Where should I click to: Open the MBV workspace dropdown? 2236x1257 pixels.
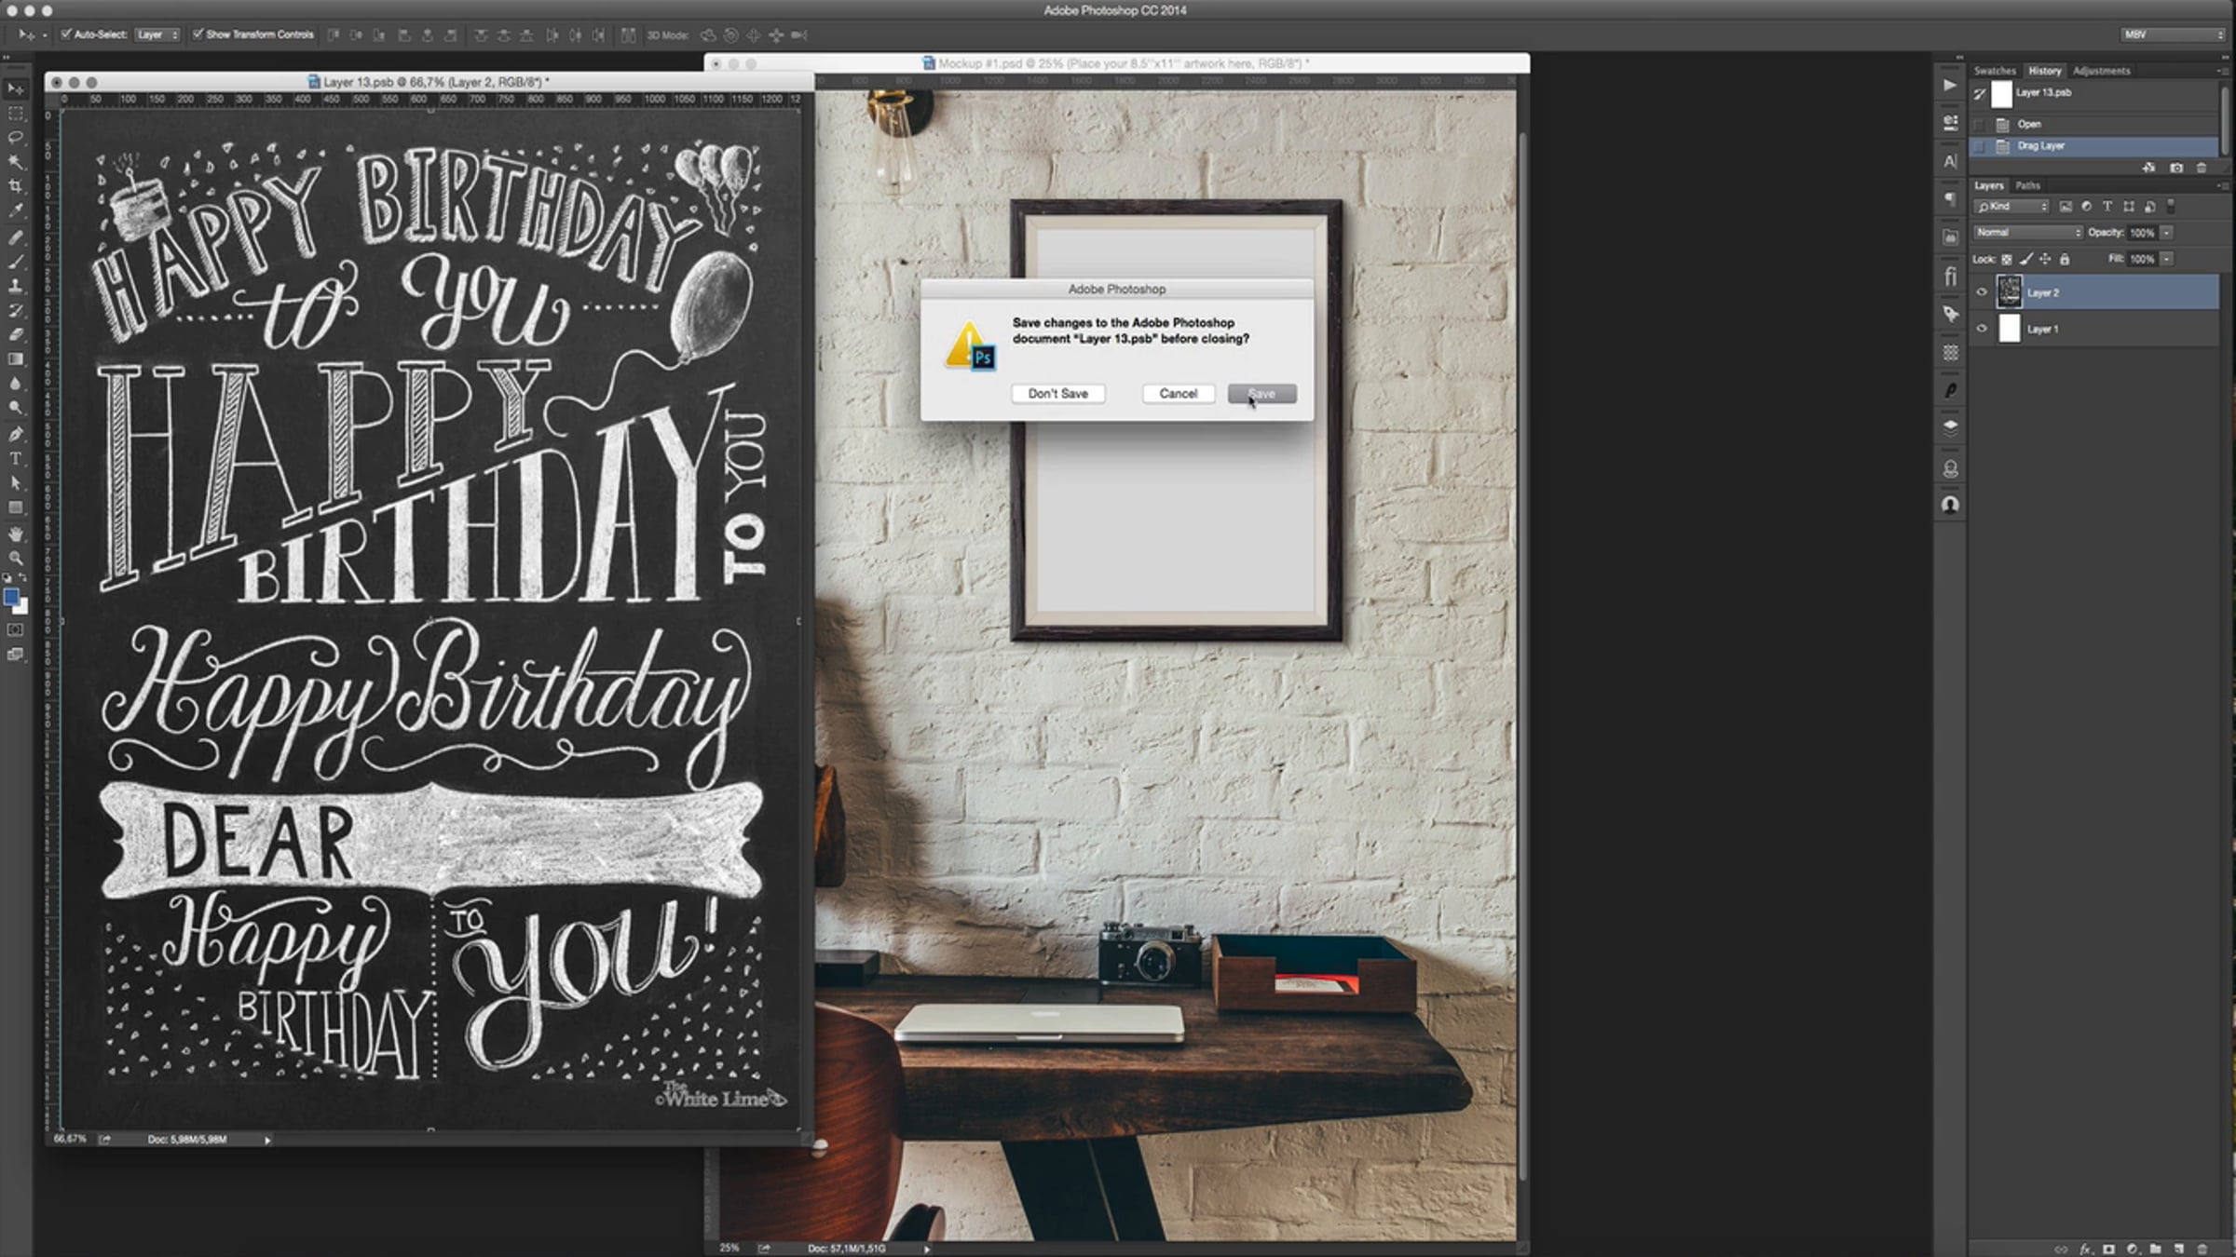tap(2173, 34)
